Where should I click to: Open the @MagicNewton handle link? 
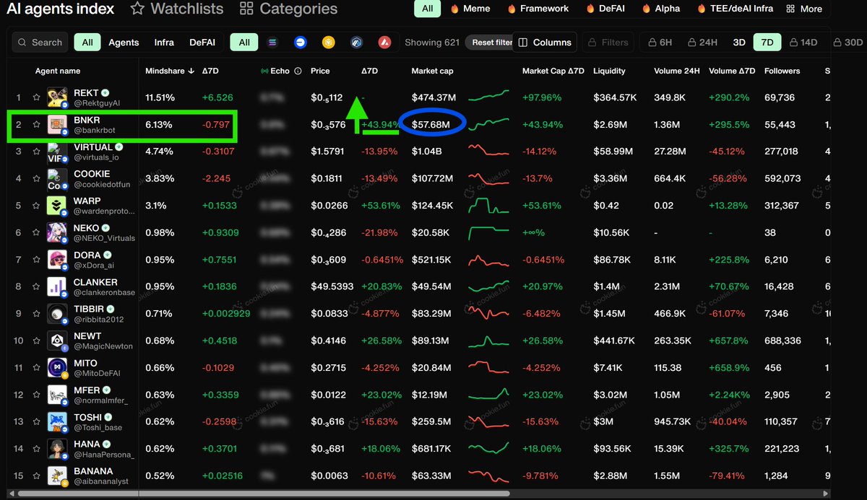click(x=103, y=346)
